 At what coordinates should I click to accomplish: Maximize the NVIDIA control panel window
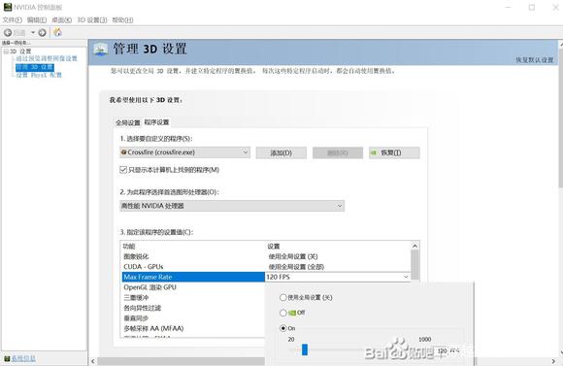pyautogui.click(x=532, y=7)
